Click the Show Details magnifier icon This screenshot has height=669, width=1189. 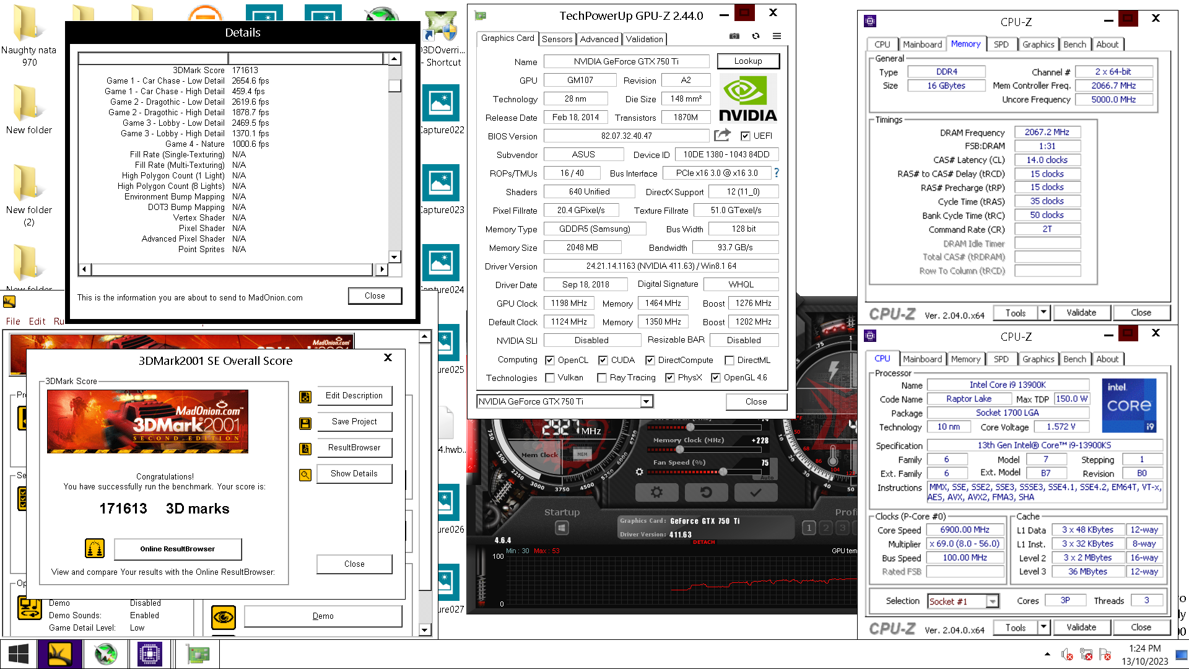pyautogui.click(x=305, y=474)
